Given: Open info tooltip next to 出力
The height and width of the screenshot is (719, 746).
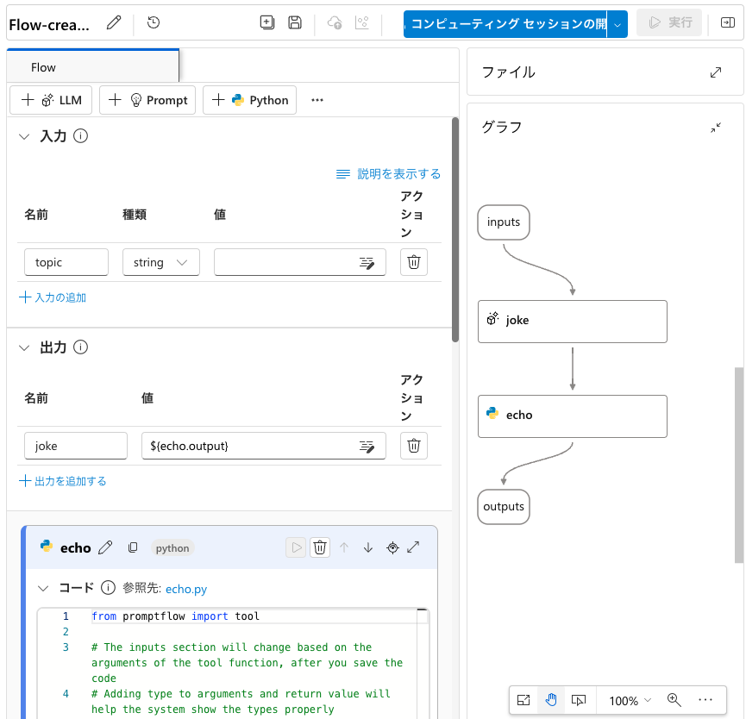Looking at the screenshot, I should point(80,347).
